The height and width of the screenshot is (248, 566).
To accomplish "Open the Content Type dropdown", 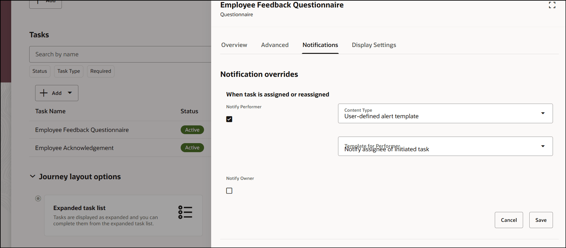I will tap(445, 113).
